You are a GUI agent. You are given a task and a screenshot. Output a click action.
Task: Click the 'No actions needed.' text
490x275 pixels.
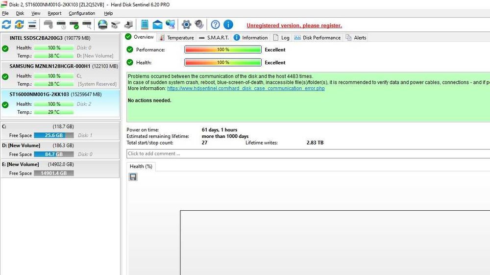(x=149, y=100)
